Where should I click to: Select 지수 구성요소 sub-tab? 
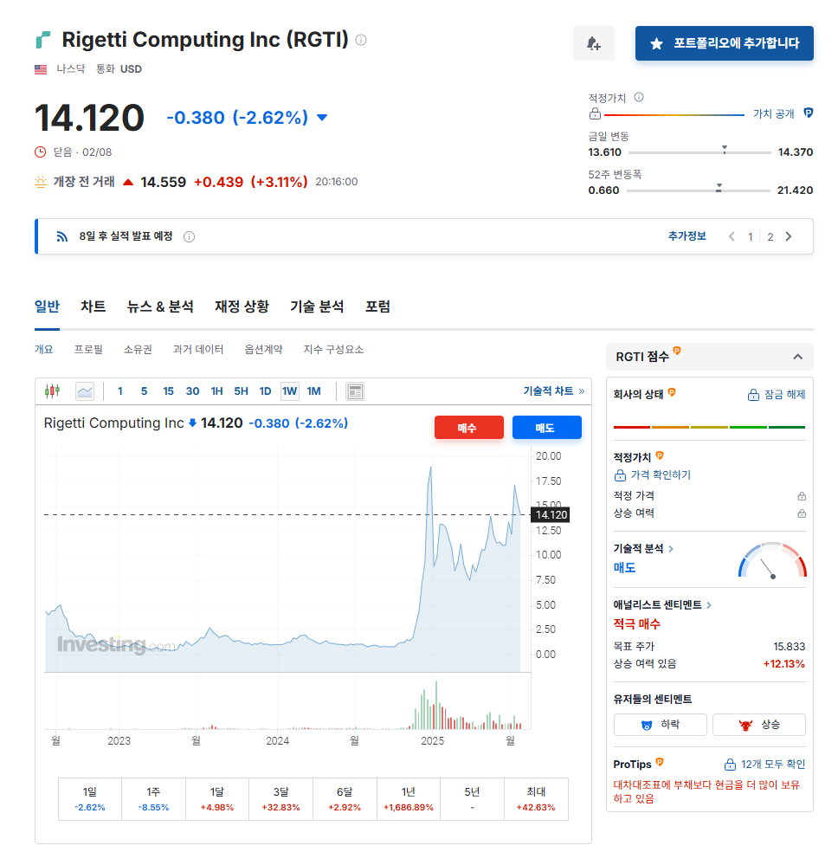pyautogui.click(x=333, y=350)
